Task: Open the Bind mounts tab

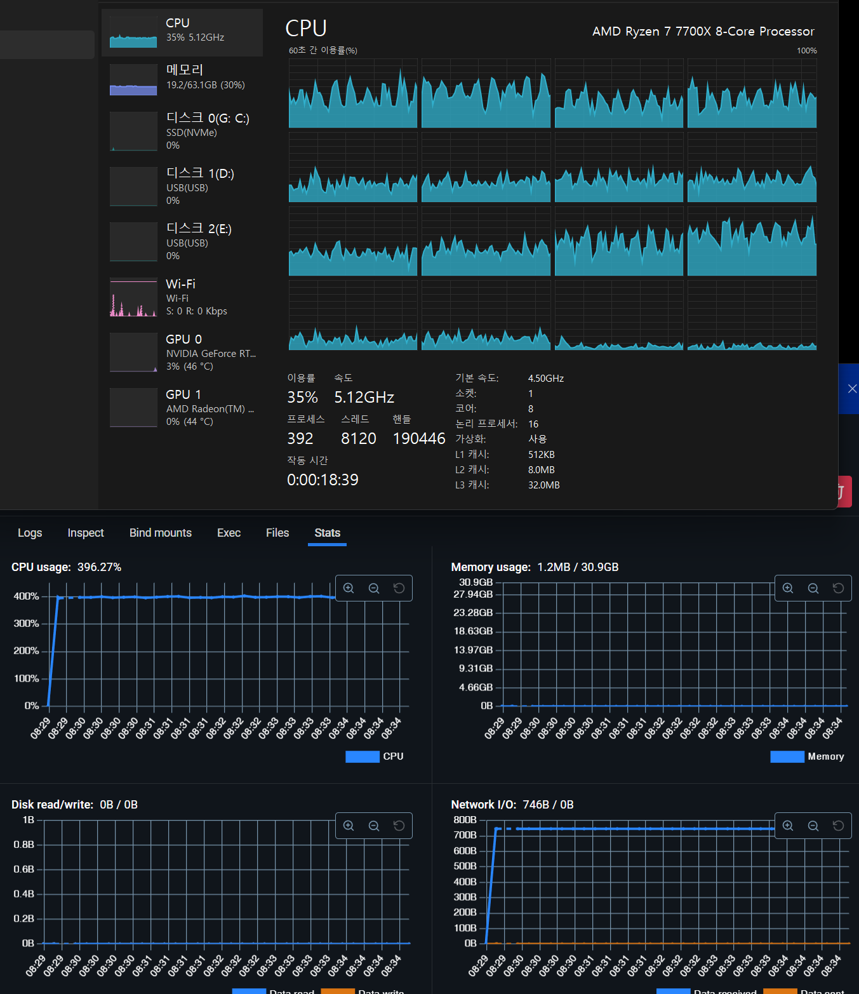Action: 161,533
